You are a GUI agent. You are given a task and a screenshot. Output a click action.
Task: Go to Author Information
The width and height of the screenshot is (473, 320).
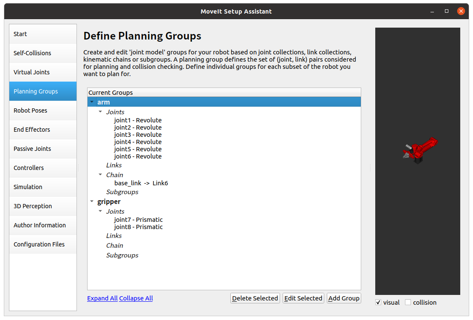coord(43,225)
